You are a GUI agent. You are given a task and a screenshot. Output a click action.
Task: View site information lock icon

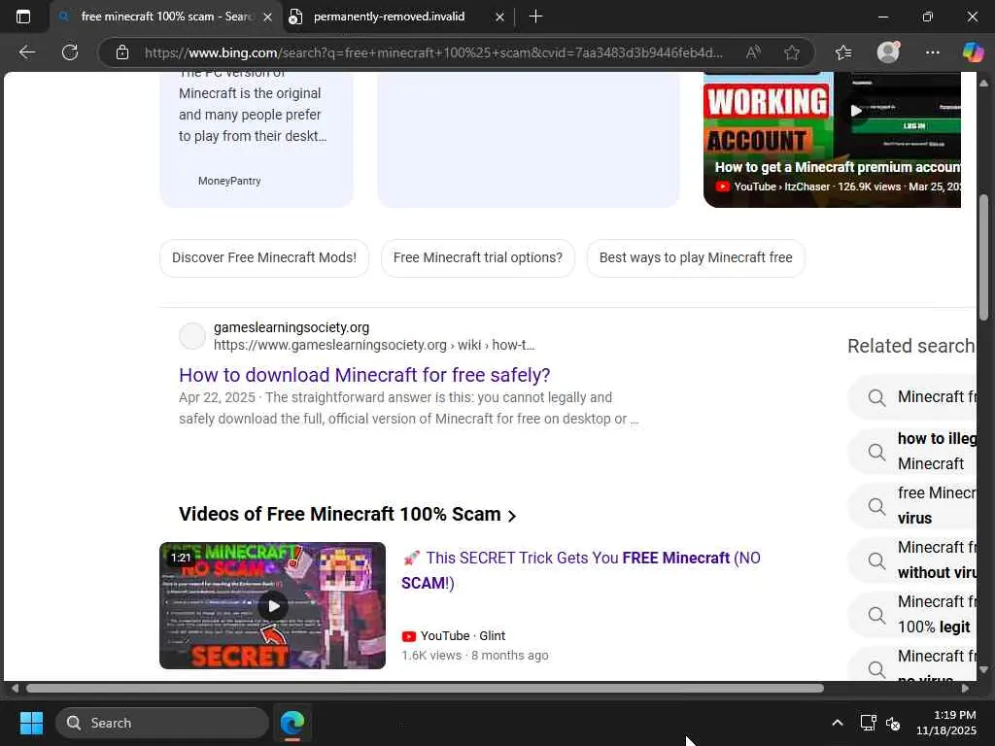click(x=122, y=52)
